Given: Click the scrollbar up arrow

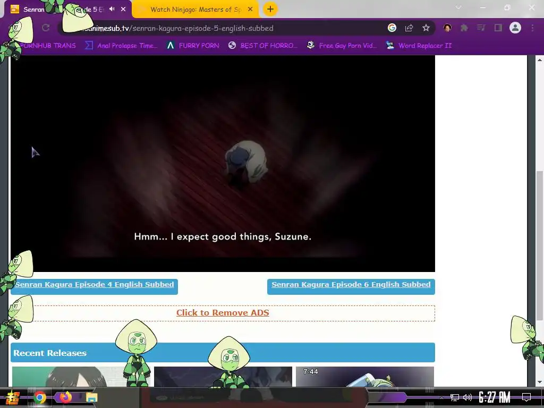Looking at the screenshot, I should (540, 60).
